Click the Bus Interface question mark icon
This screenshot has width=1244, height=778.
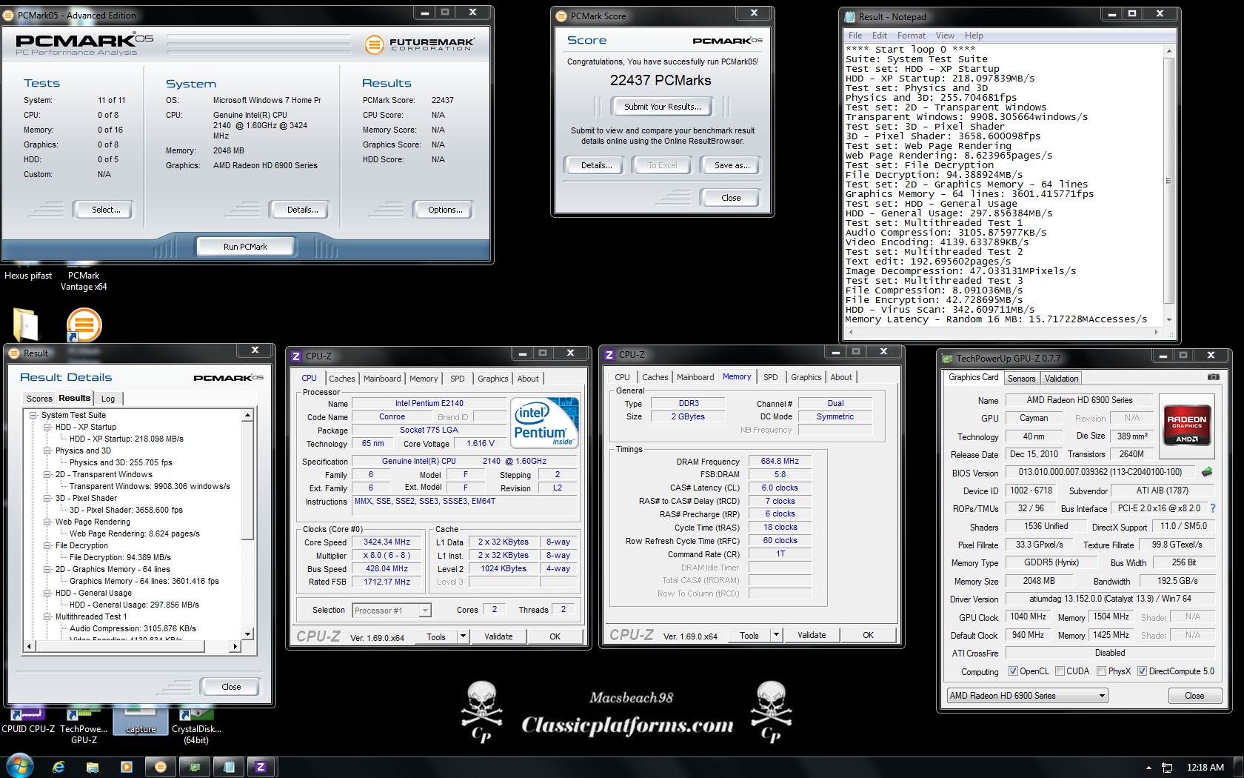point(1212,509)
